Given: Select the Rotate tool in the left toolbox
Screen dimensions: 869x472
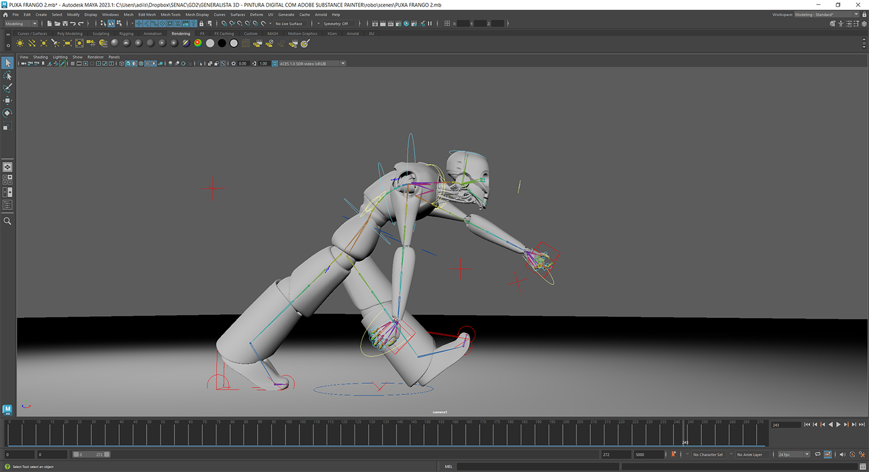Looking at the screenshot, I should 7,113.
